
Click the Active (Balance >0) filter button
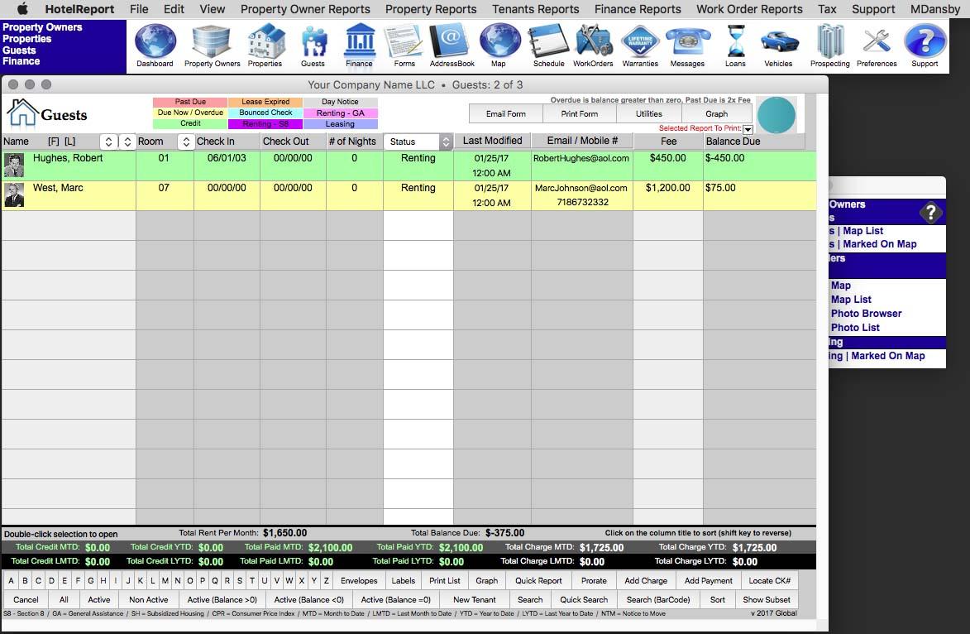[x=222, y=599]
